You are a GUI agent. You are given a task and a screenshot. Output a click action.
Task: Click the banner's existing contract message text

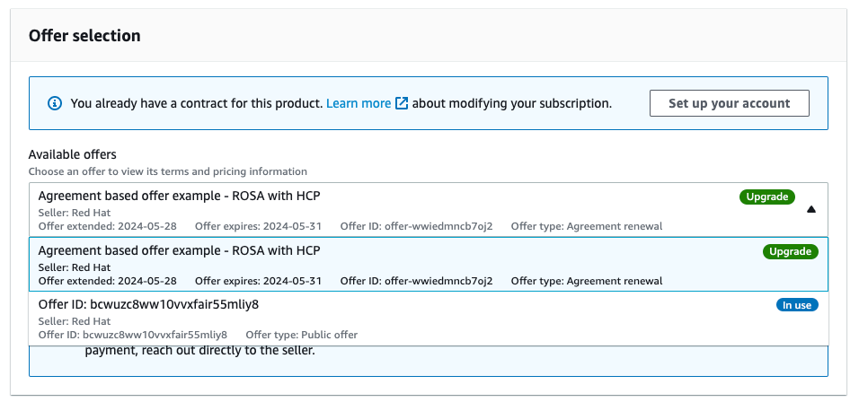(x=196, y=104)
